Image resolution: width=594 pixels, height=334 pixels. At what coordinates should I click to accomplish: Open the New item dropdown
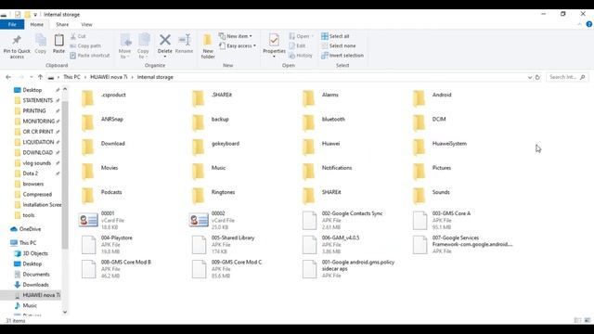click(235, 36)
